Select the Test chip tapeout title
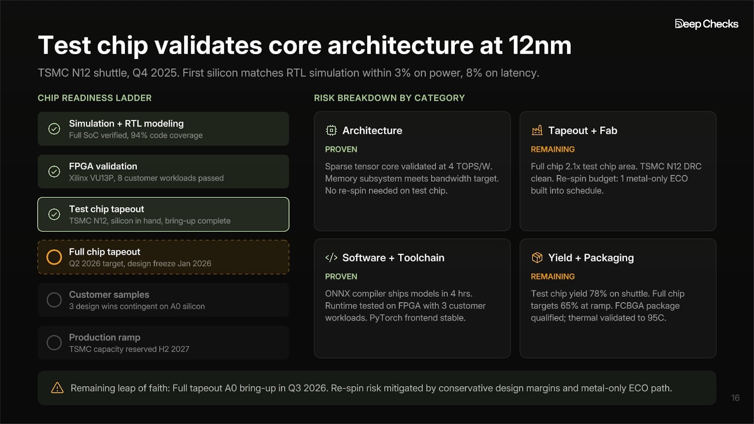 (x=107, y=209)
